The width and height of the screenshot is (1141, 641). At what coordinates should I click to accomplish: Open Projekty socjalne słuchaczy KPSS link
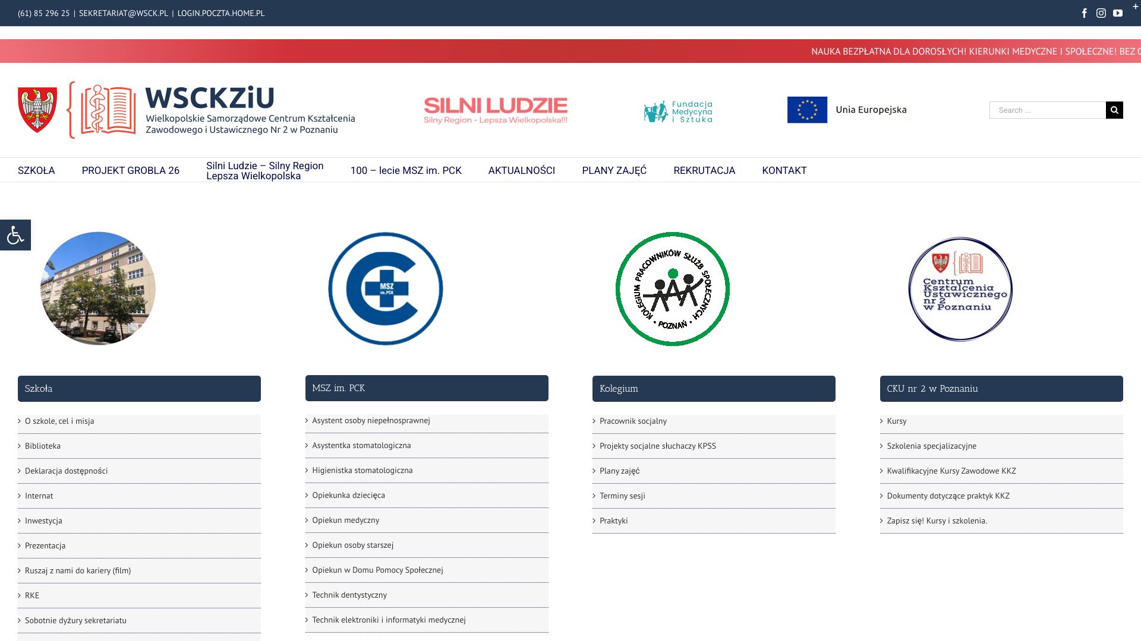658,446
